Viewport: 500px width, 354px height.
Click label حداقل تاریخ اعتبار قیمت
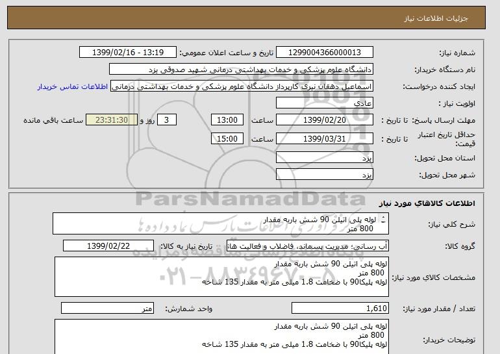coord(447,139)
